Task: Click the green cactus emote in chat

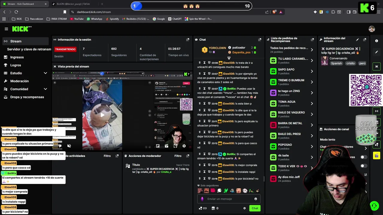Action: 225,191
